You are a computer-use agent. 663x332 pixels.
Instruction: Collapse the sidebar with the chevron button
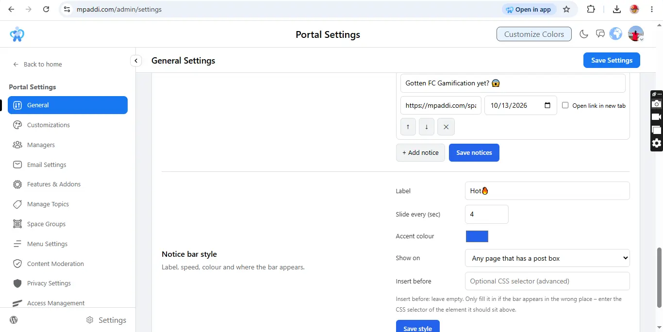coord(136,61)
